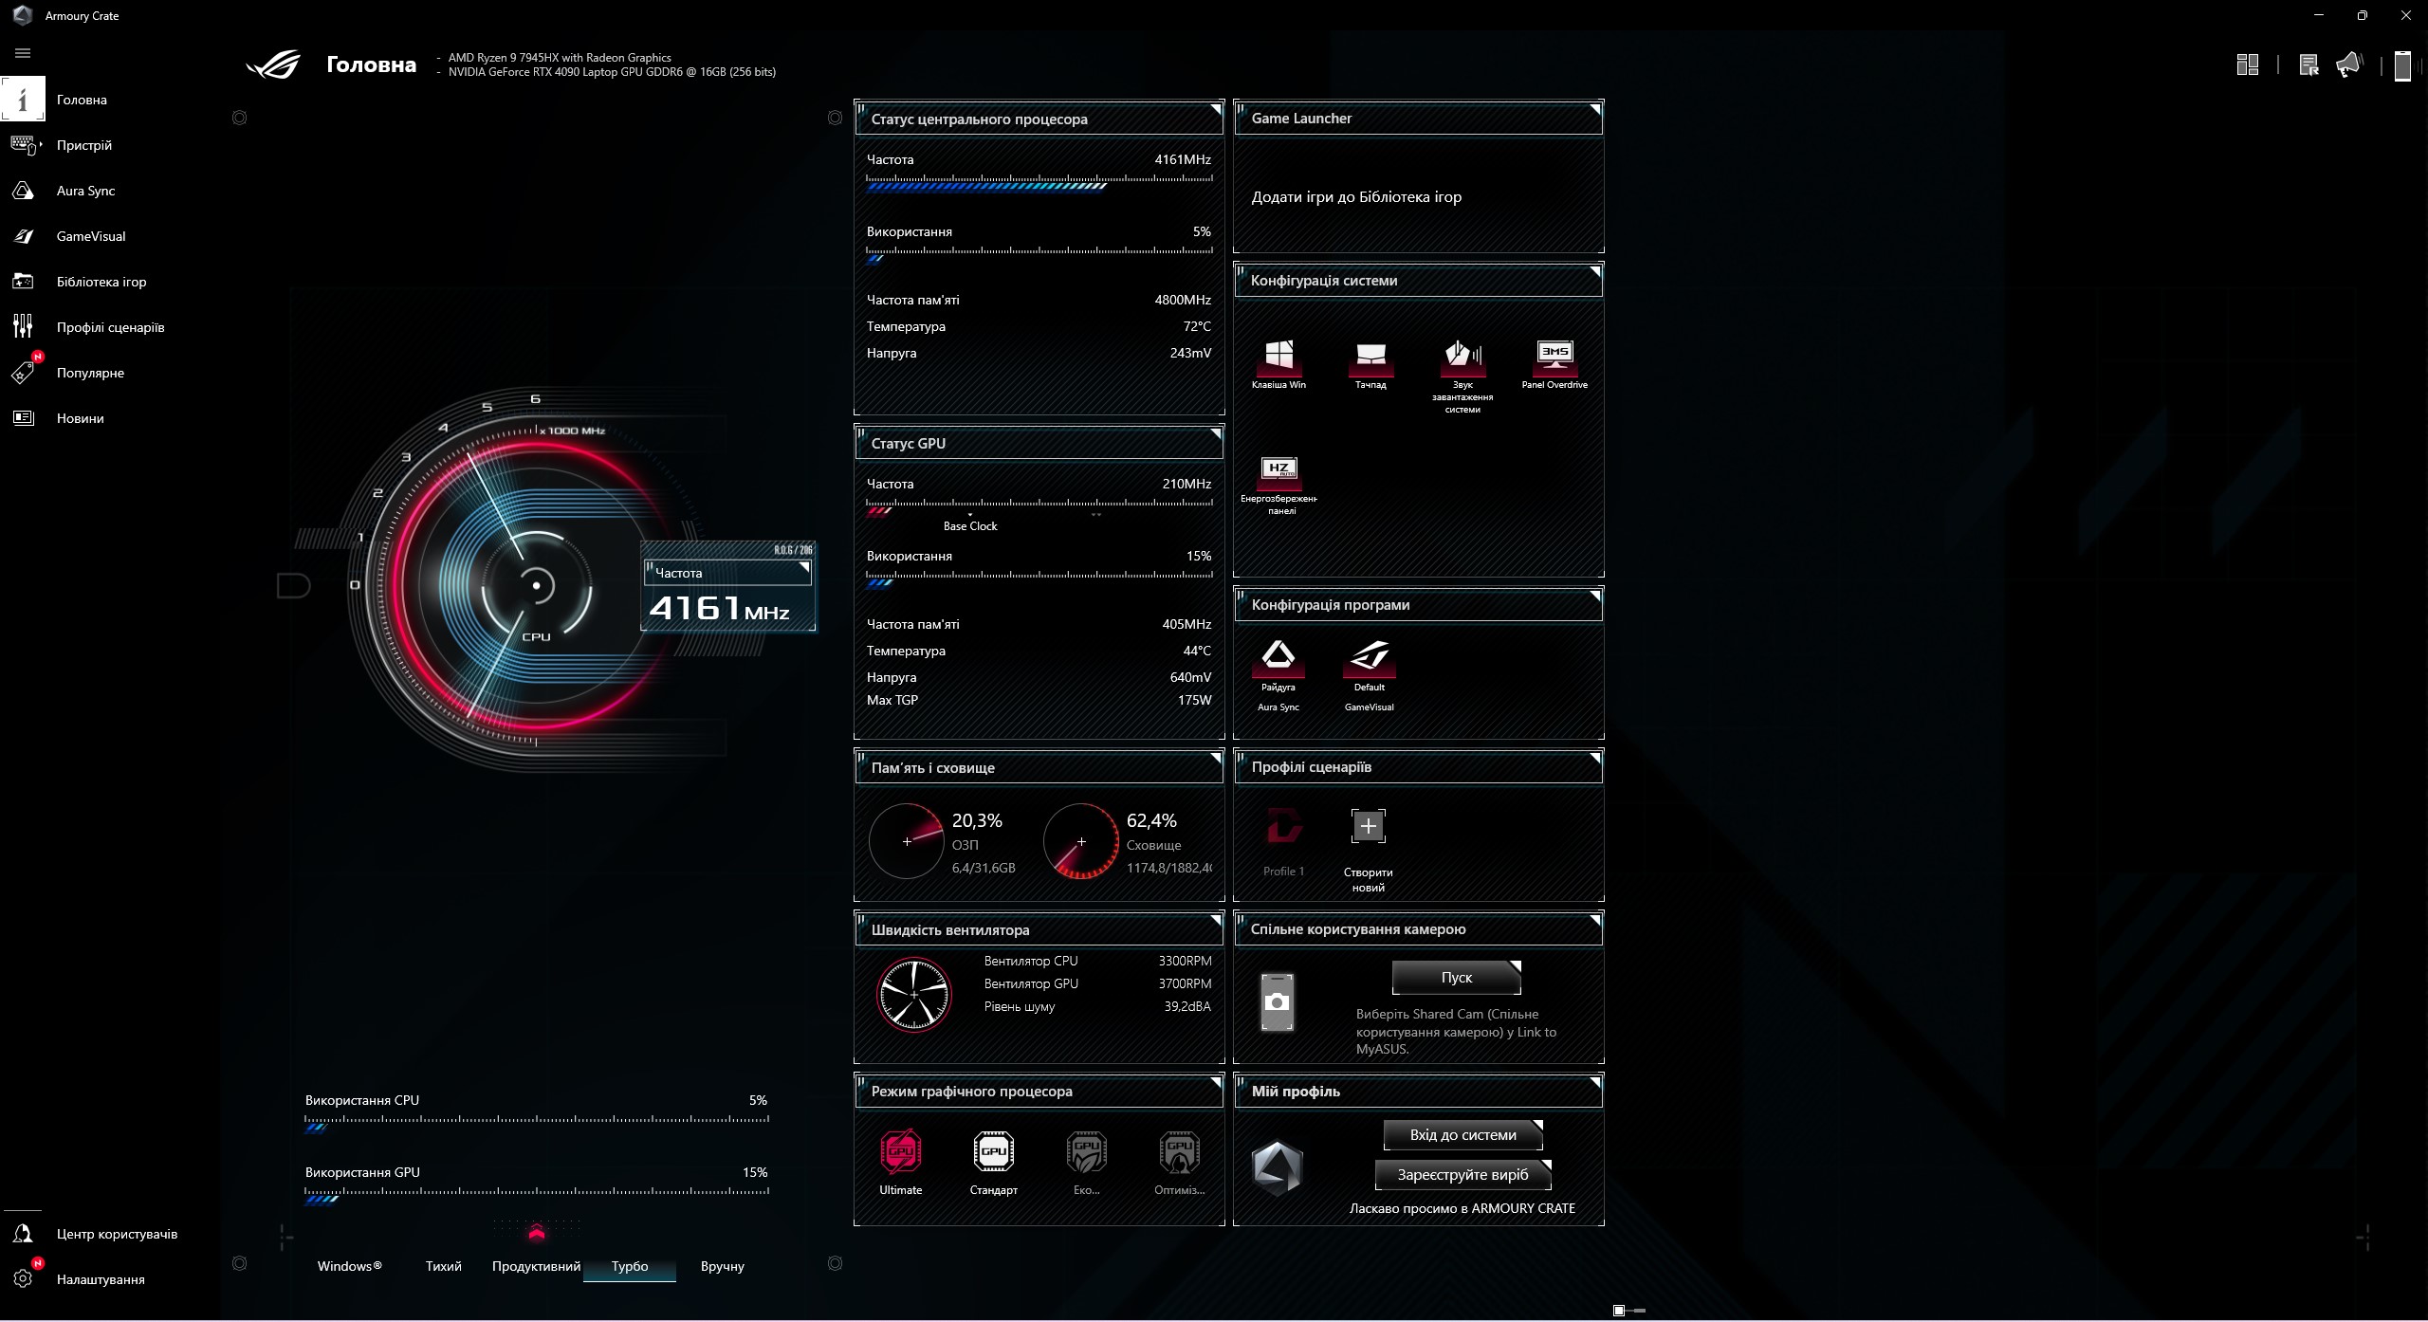Switch to the Тихий mode tab
Image resolution: width=2428 pixels, height=1322 pixels.
443,1266
